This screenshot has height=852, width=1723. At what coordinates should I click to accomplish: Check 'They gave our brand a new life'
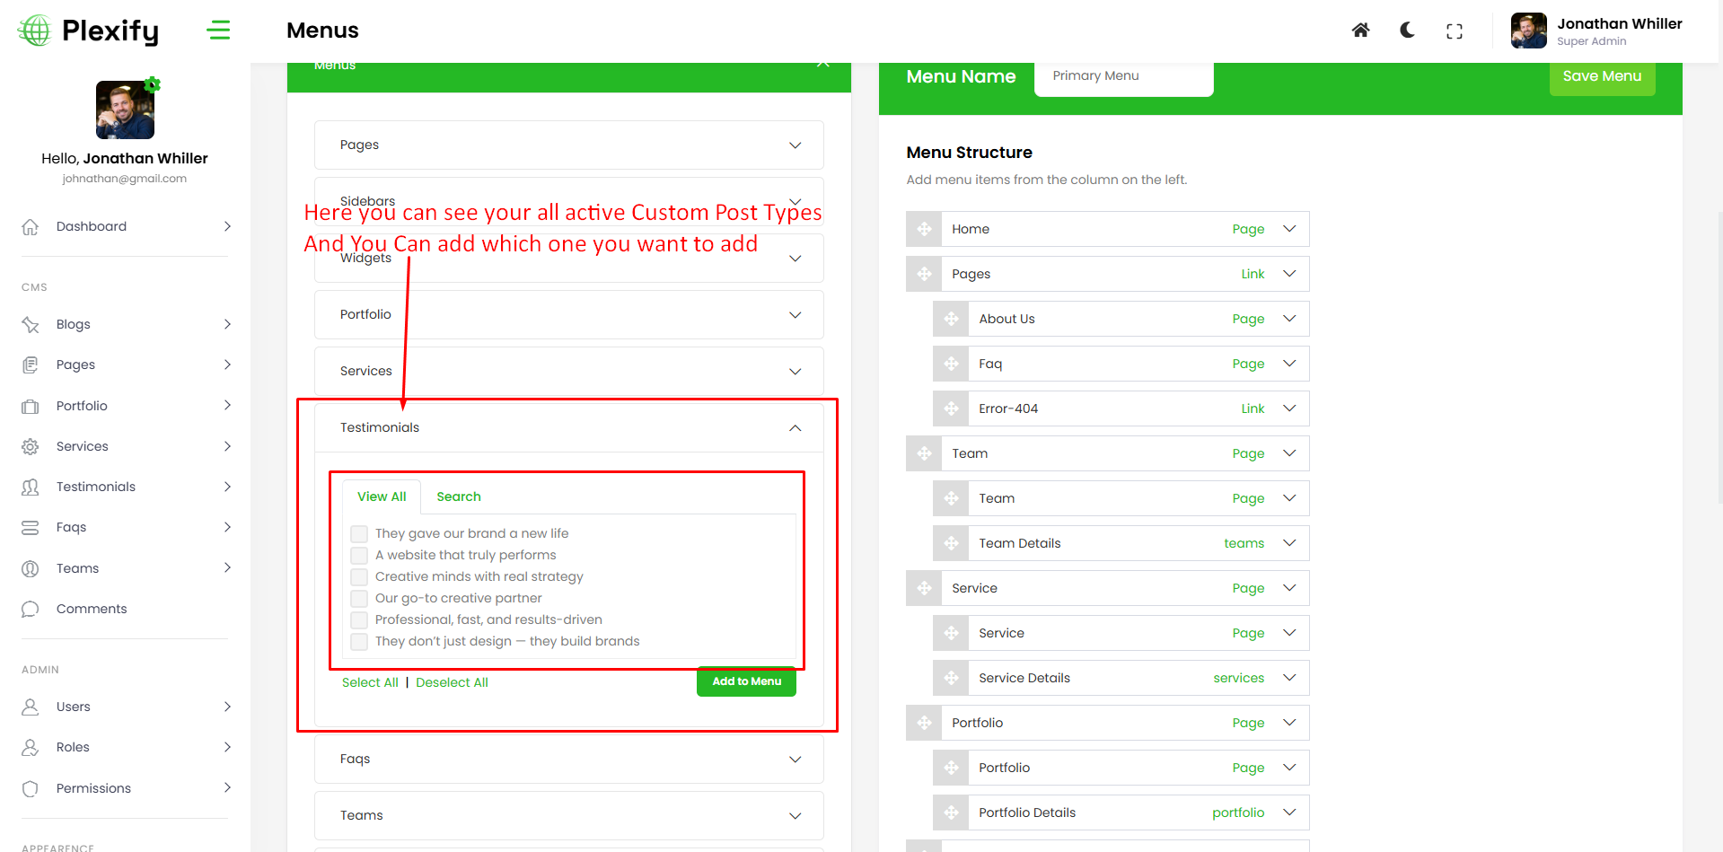click(359, 533)
